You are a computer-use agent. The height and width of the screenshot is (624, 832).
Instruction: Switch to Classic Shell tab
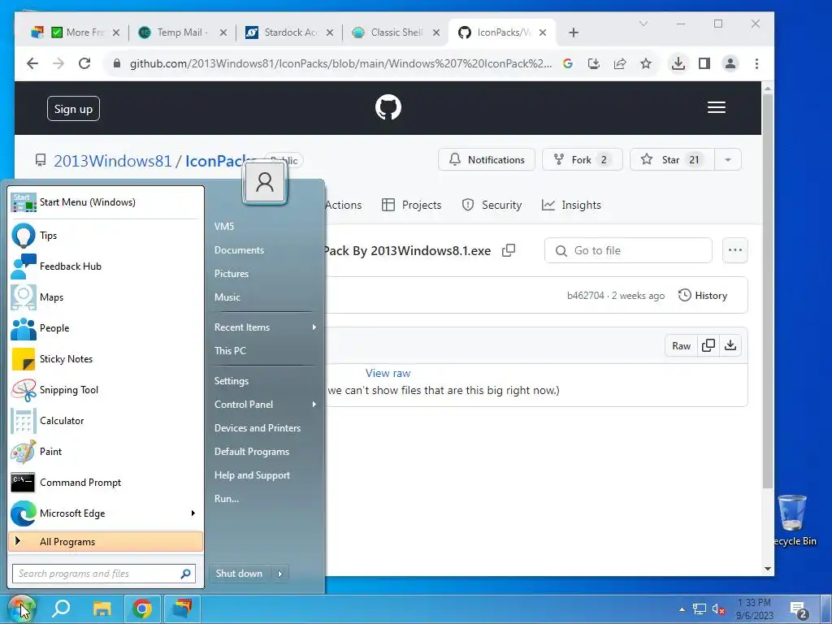[x=396, y=32]
